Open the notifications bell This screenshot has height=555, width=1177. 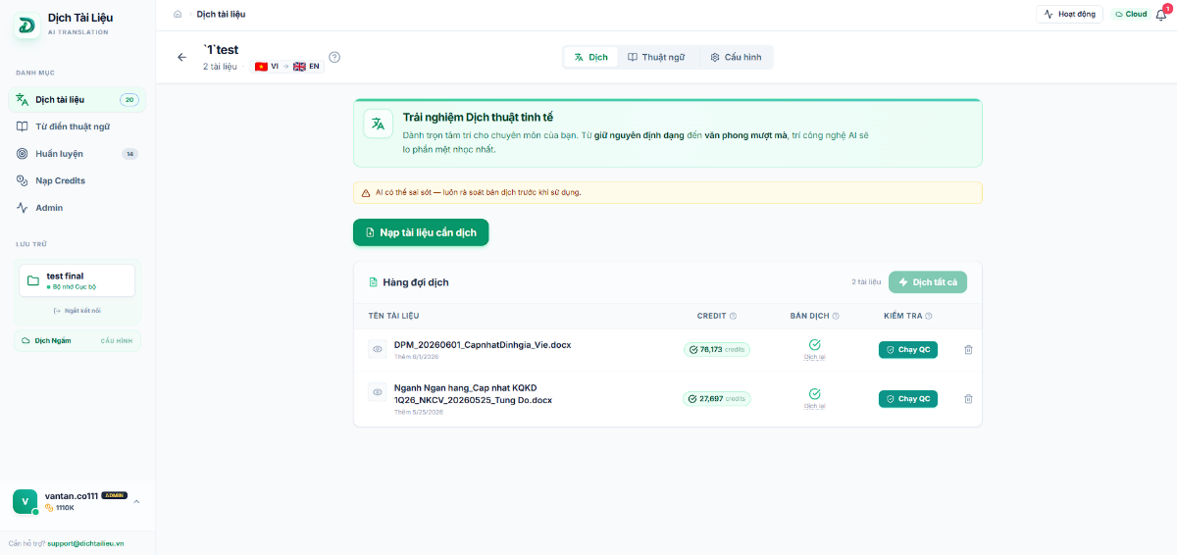[x=1161, y=15]
